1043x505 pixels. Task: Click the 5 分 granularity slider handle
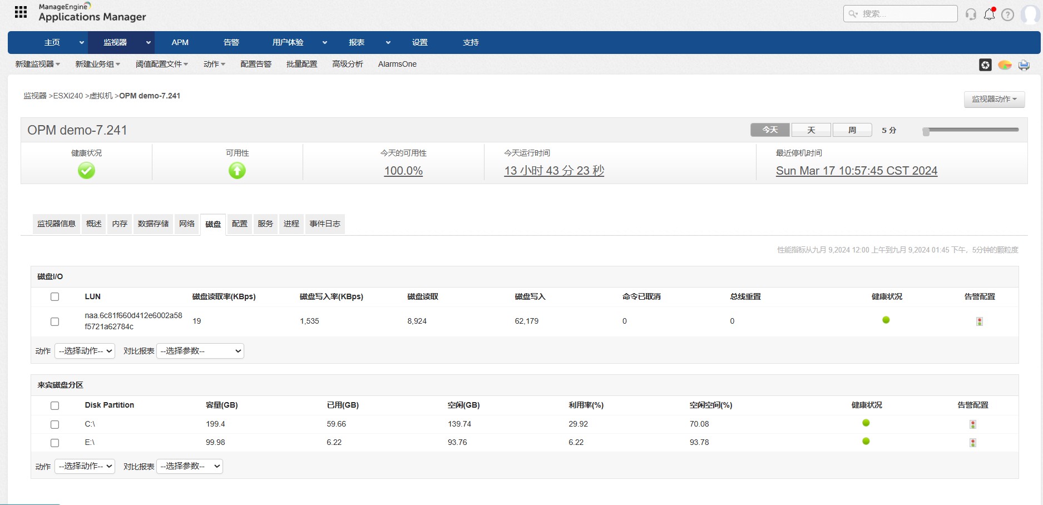(x=926, y=131)
